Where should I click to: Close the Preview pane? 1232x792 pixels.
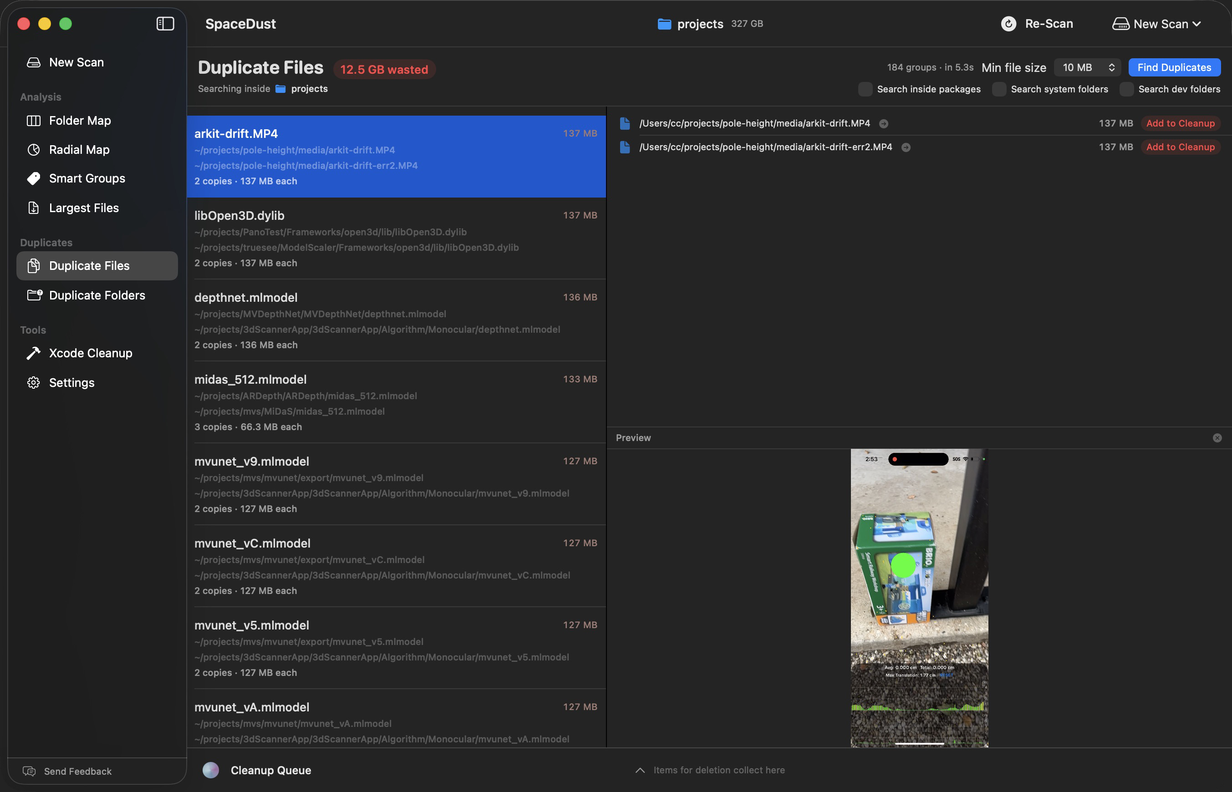click(1217, 438)
